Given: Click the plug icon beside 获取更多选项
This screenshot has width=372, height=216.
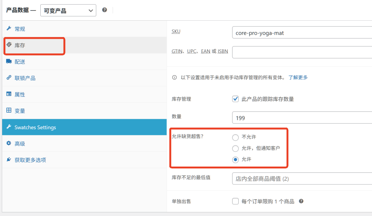Looking at the screenshot, I should pyautogui.click(x=9, y=160).
